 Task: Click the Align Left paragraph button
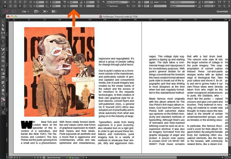click(10, 2)
